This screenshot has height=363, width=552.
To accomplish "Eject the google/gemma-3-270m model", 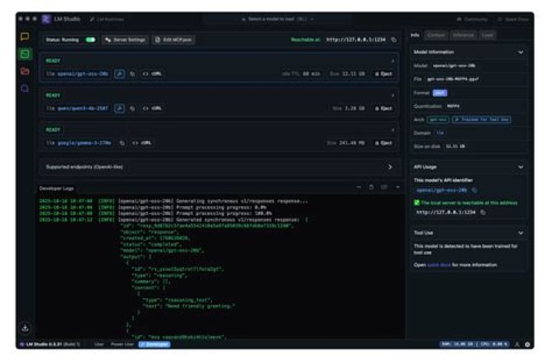I will [383, 143].
